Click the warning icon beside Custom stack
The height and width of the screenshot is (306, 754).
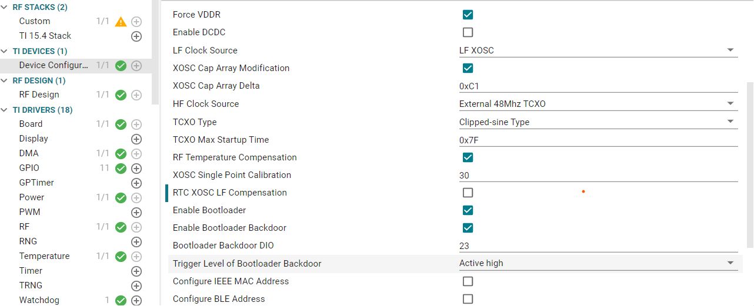[121, 22]
